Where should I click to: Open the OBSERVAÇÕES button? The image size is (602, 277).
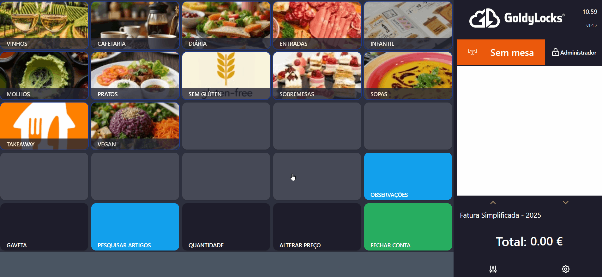408,176
